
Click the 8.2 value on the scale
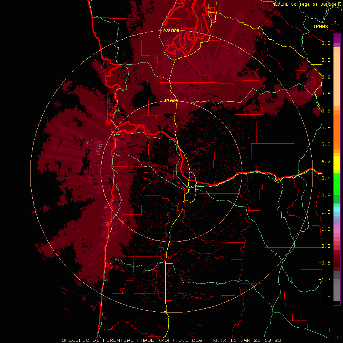coord(326,77)
